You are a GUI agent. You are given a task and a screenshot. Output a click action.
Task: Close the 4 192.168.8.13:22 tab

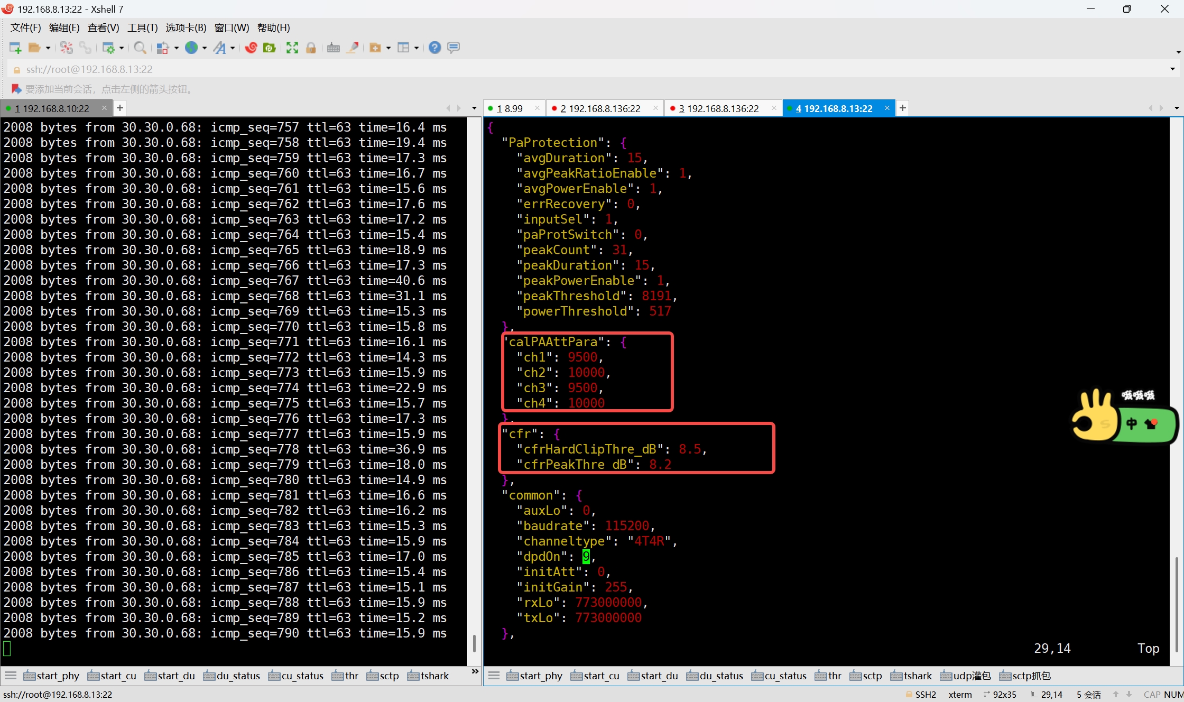pyautogui.click(x=887, y=108)
